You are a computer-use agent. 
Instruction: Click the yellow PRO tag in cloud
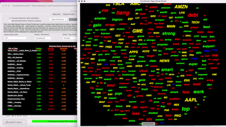coord(178,116)
